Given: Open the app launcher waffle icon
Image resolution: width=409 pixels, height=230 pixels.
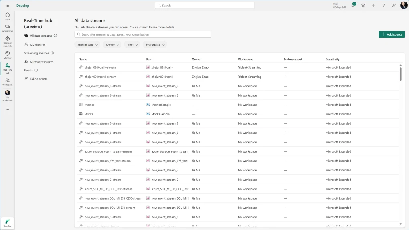Looking at the screenshot, I should click(x=7, y=6).
